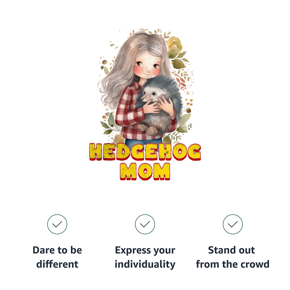This screenshot has height=290, width=290.
Task: Click the checkmark above "Stand out from the crowd"
Action: [233, 224]
